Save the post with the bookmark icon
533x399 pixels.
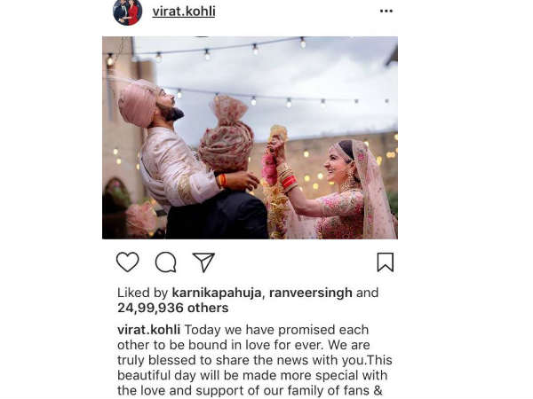(386, 262)
